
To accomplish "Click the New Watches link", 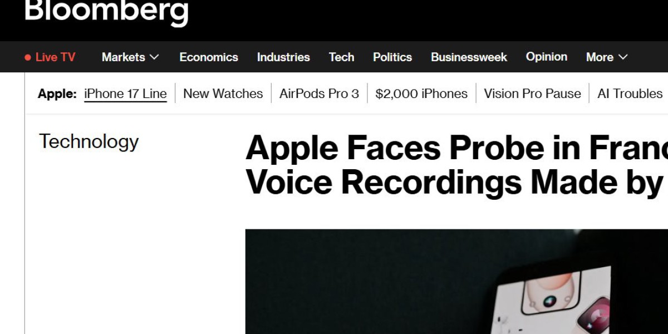I will pos(223,94).
